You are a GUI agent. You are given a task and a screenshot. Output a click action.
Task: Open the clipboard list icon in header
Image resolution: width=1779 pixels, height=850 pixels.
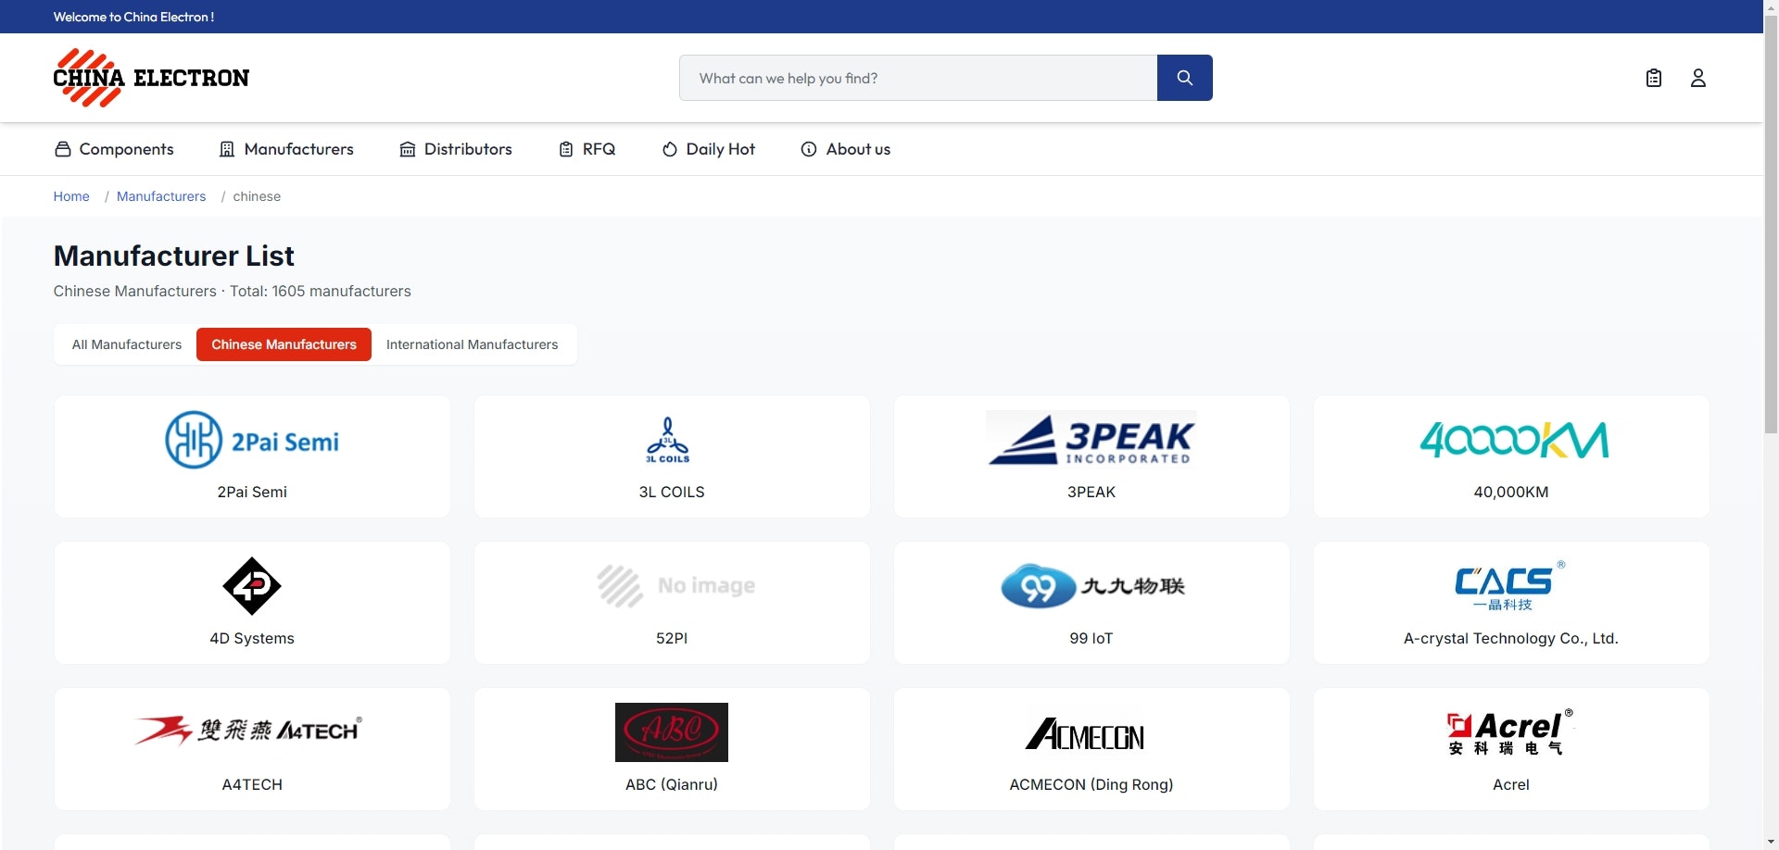tap(1654, 78)
